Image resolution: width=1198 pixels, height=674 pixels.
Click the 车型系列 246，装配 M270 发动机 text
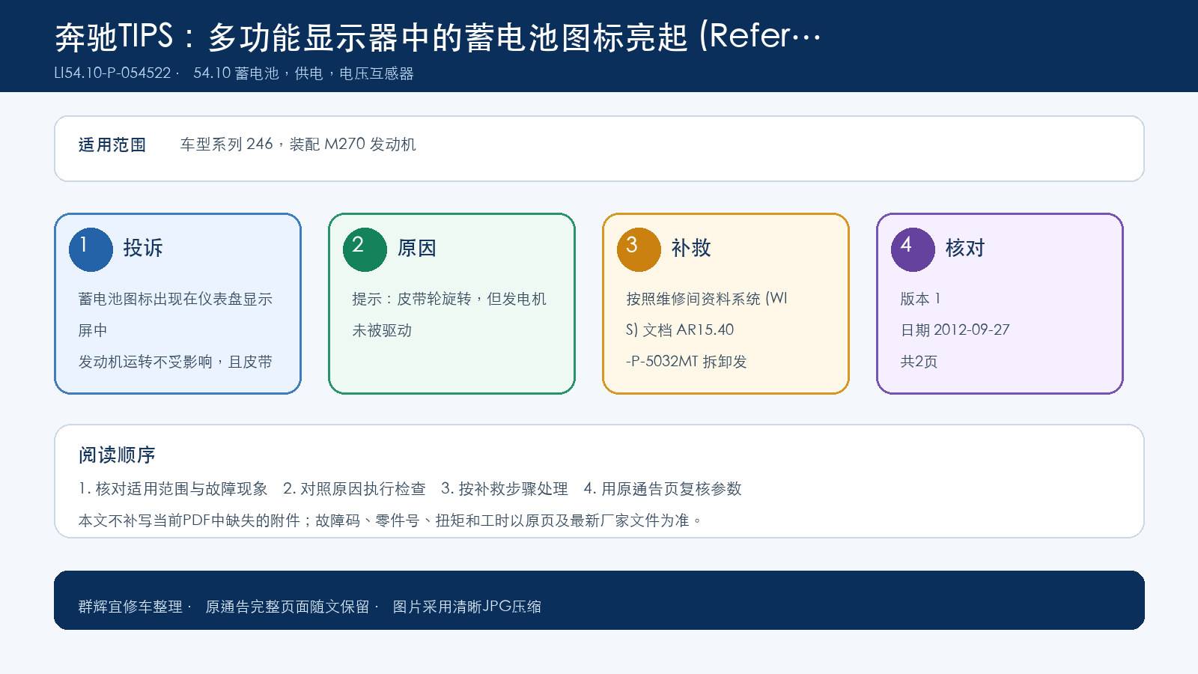[298, 145]
